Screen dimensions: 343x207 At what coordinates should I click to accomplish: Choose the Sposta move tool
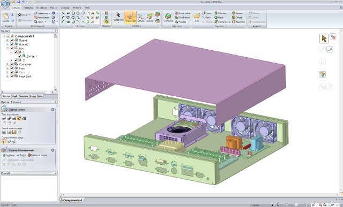(x=141, y=18)
